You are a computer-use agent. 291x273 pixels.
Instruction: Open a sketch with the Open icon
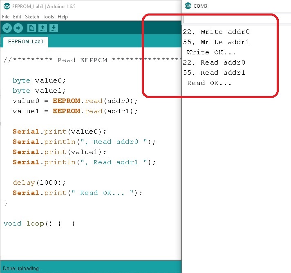tap(43, 28)
